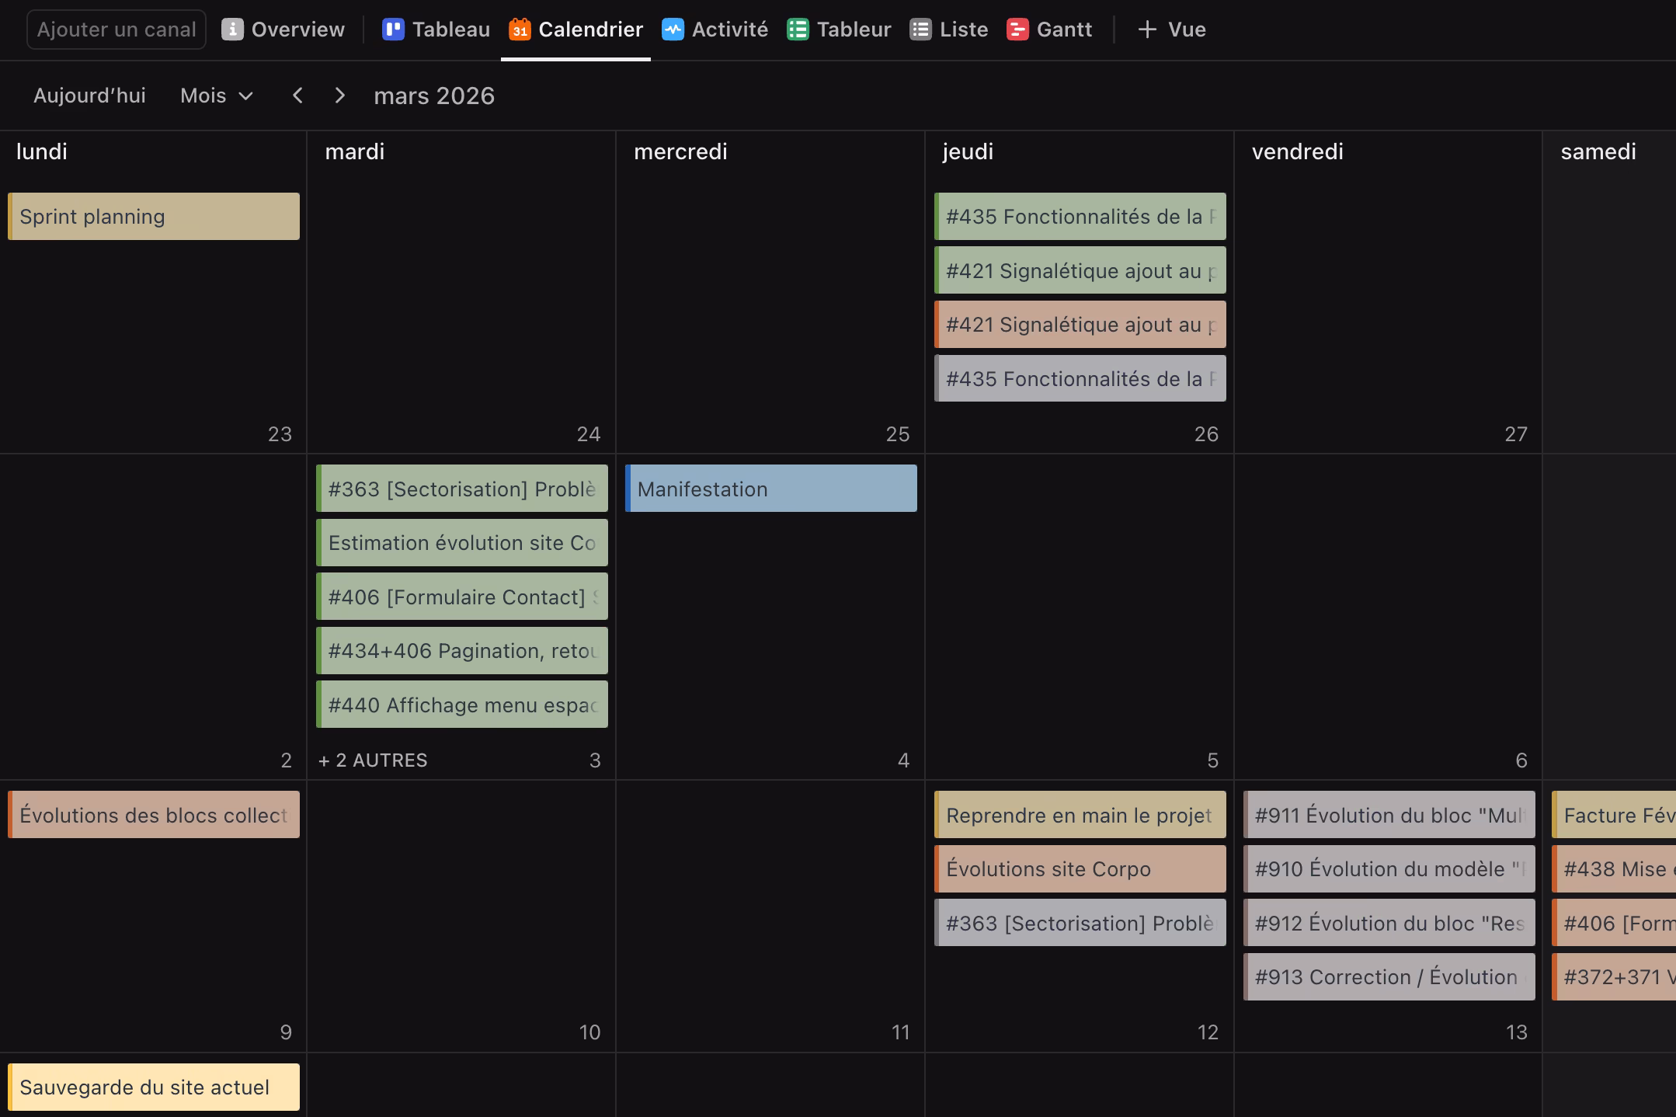The height and width of the screenshot is (1117, 1676).
Task: Expand the '+ 2 AUTRES' events on March 3
Action: (x=373, y=760)
